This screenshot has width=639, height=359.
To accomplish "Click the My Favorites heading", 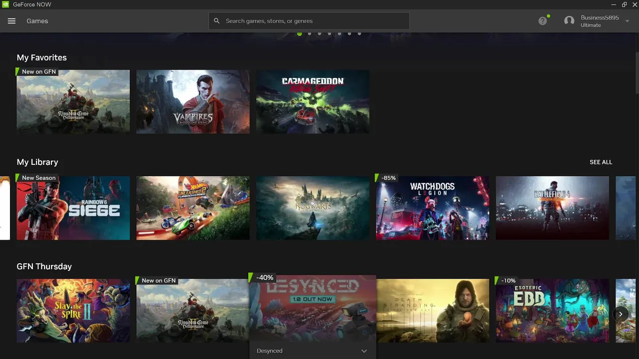I will click(x=41, y=57).
